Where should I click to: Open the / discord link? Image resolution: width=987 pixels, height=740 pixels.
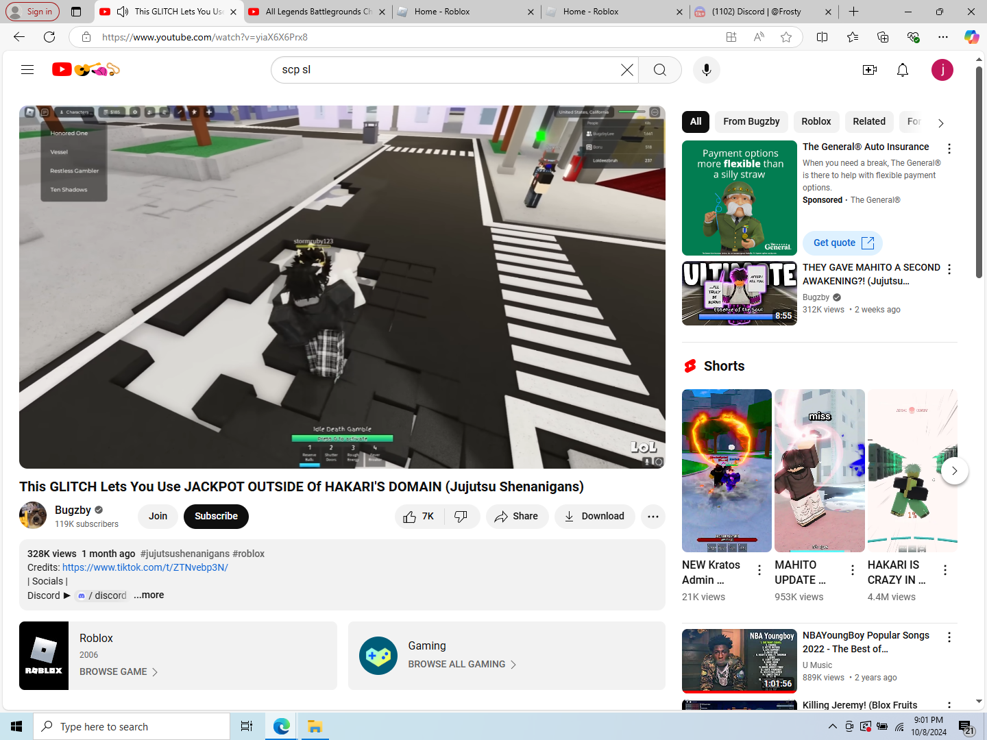click(101, 595)
